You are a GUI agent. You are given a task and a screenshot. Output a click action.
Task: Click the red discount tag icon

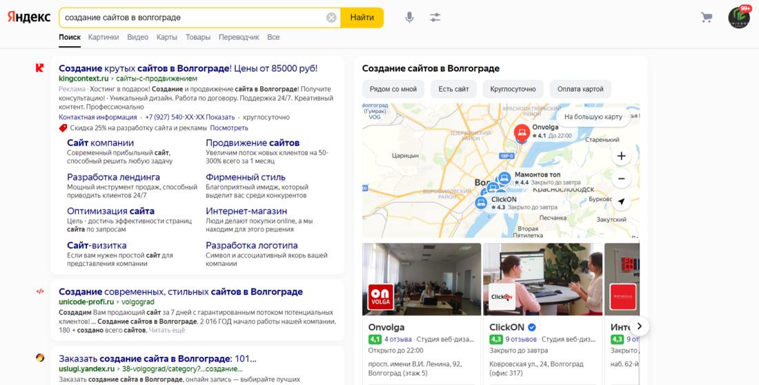(63, 128)
